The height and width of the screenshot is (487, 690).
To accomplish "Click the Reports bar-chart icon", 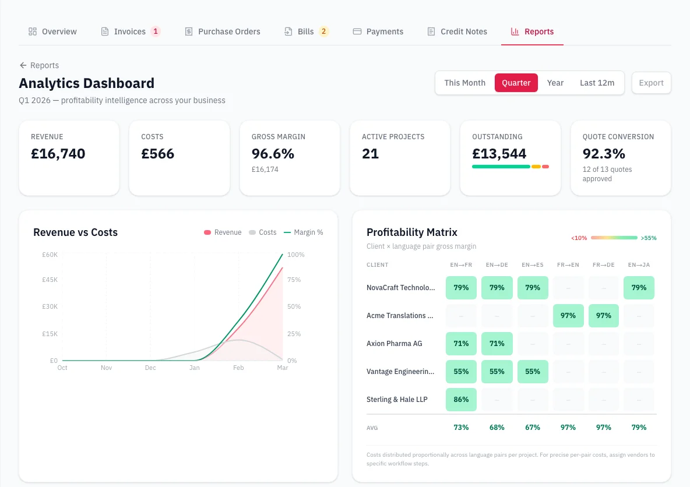I will tap(514, 31).
